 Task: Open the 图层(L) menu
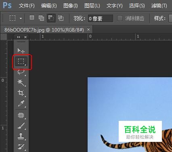click(92, 6)
